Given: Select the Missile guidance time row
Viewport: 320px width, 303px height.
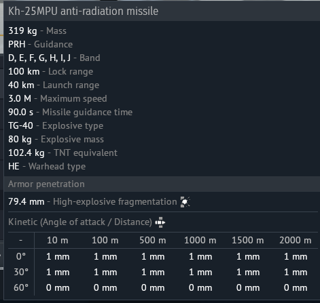Looking at the screenshot, I should [70, 112].
